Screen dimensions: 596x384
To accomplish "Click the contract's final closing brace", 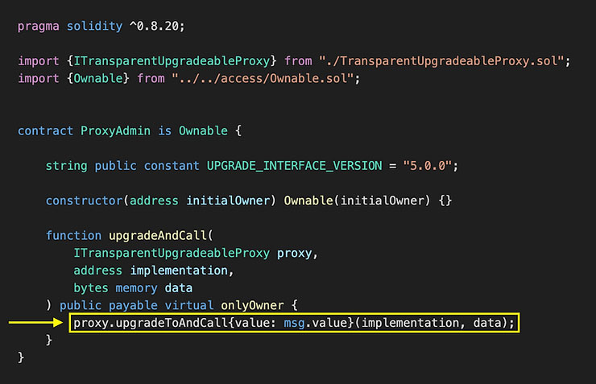I will pyautogui.click(x=21, y=357).
